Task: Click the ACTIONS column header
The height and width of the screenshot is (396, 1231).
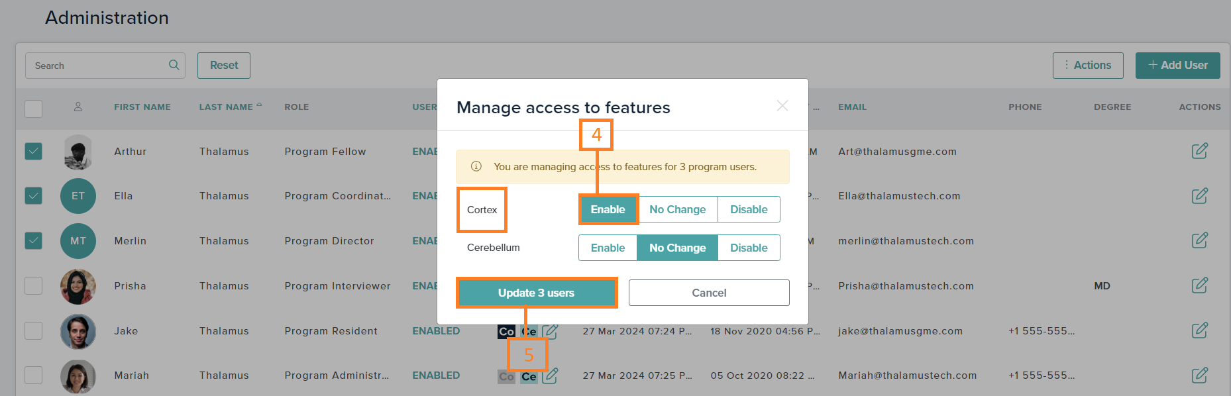Action: coord(1199,107)
